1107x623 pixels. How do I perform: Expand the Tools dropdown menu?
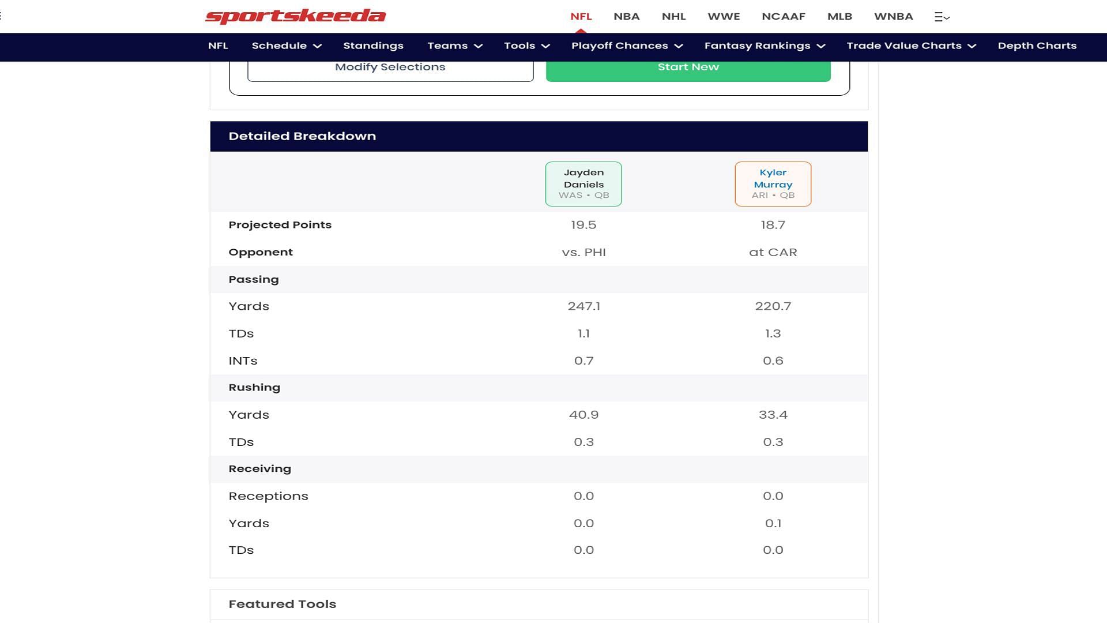coord(526,46)
